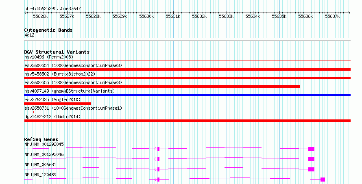Click the shorter red bar for esv3600555
Image resolution: width=362 pixels, height=184 pixels.
[162, 87]
